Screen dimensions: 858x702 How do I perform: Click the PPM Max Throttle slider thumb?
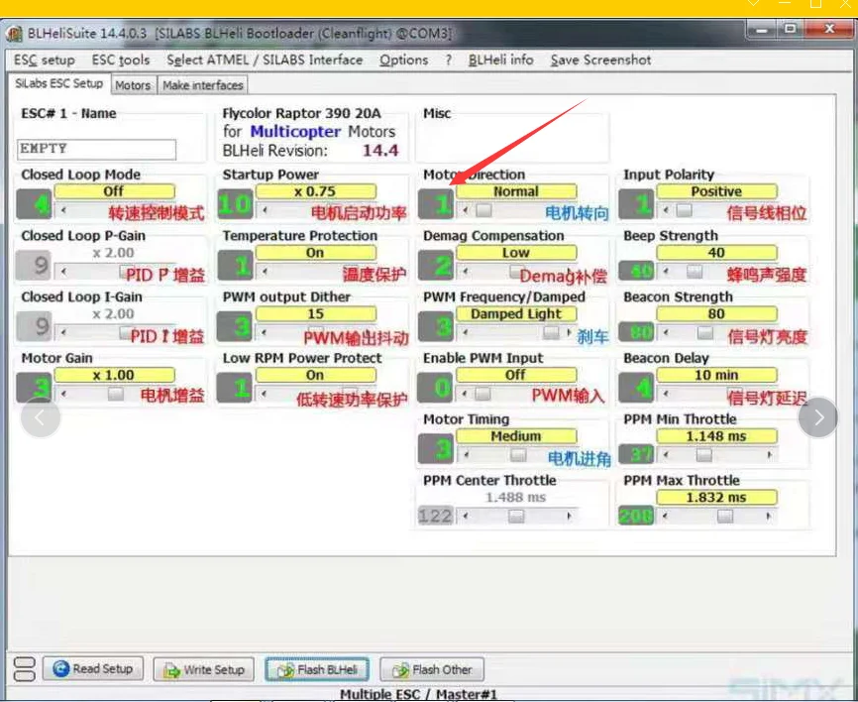point(725,517)
